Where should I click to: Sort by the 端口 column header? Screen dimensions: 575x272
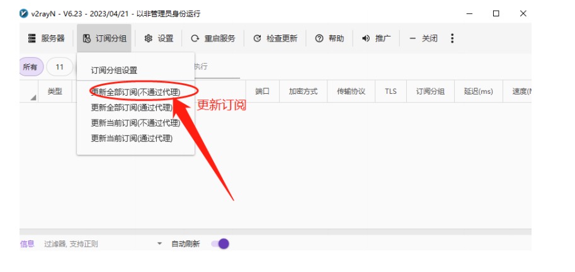click(263, 91)
